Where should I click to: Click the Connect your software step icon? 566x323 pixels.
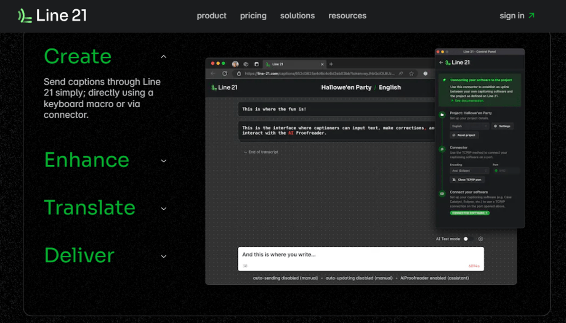(442, 193)
